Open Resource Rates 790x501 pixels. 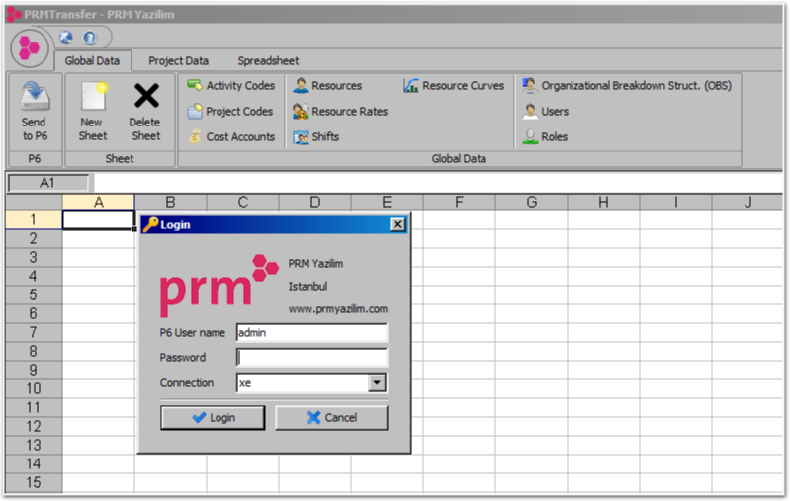point(339,112)
